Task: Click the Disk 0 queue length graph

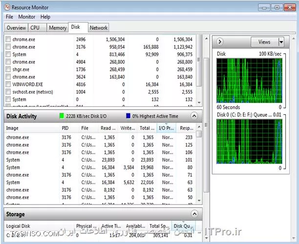Action: pyautogui.click(x=250, y=142)
